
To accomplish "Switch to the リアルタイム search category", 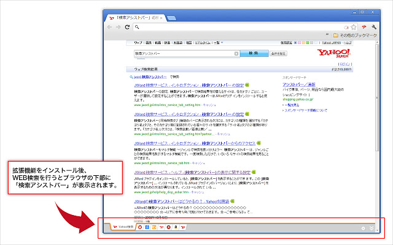I will (203, 43).
